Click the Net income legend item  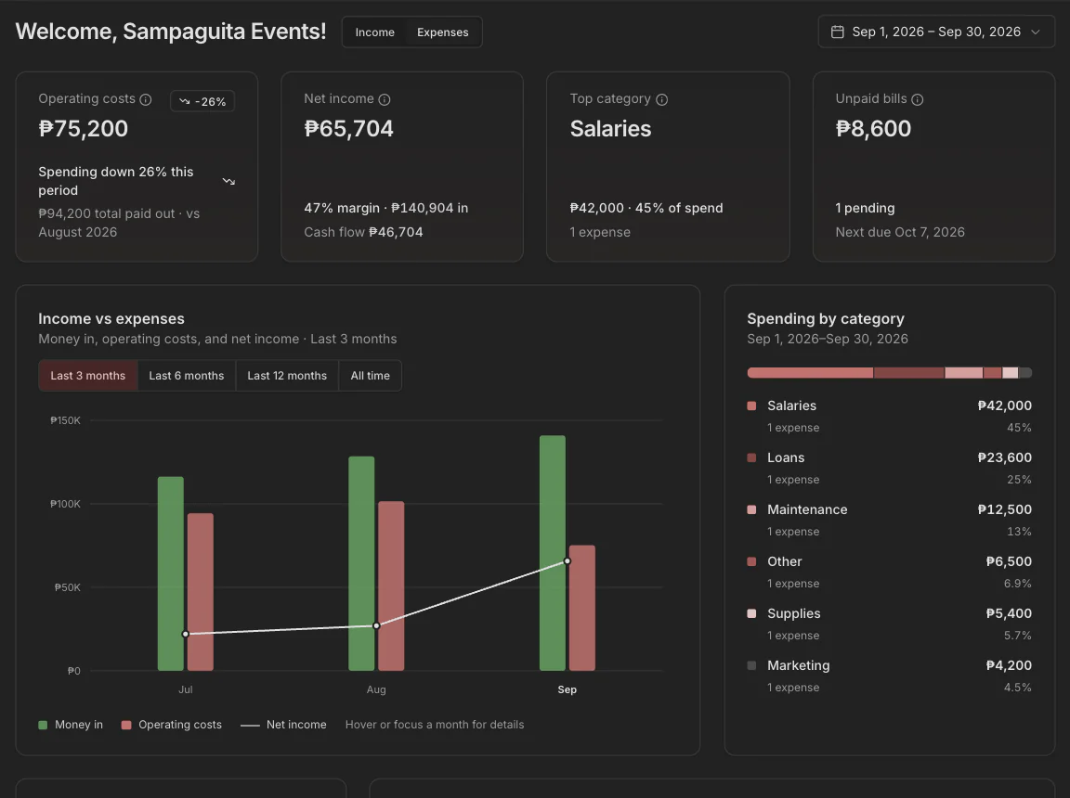pyautogui.click(x=283, y=725)
